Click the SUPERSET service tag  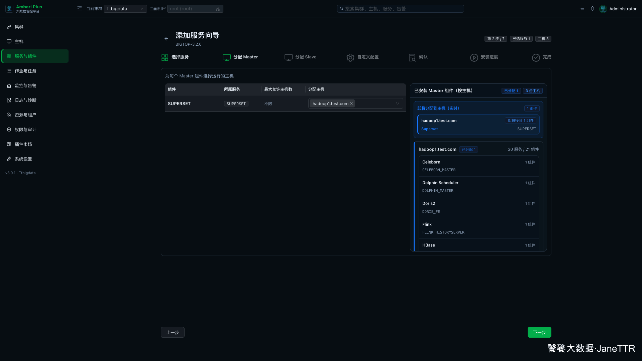(236, 104)
